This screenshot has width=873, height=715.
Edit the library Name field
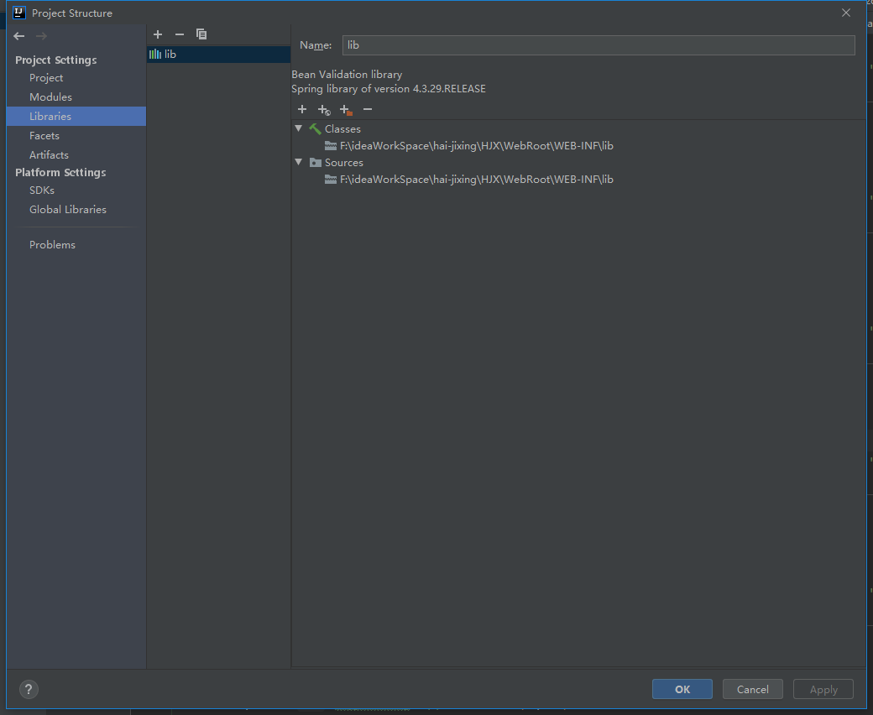(599, 45)
